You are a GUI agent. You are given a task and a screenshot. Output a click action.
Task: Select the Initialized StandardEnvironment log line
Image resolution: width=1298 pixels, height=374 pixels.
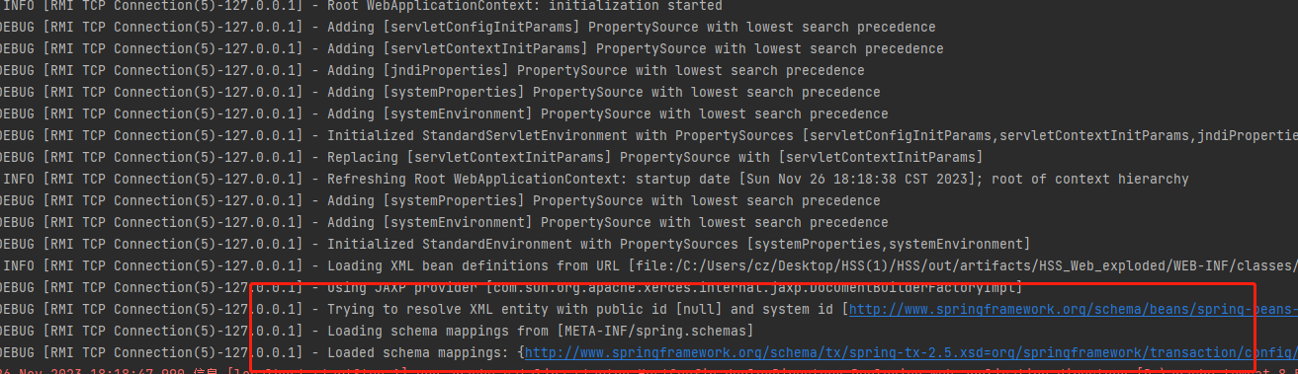coord(649,244)
